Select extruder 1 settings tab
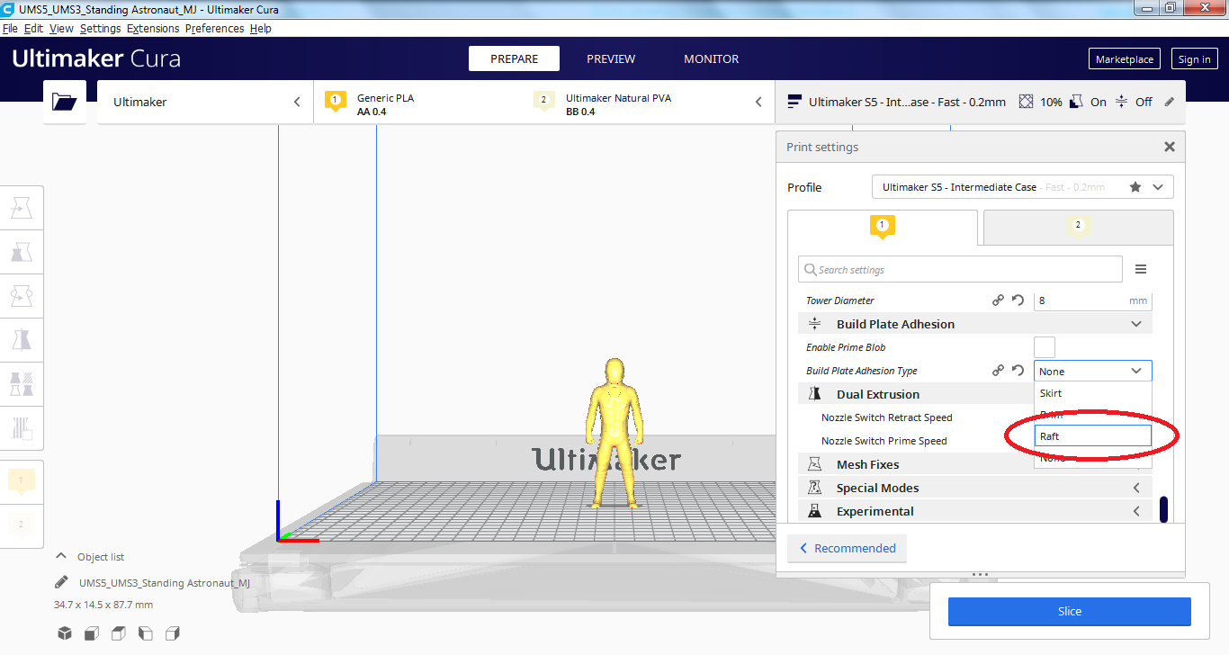 pos(882,227)
